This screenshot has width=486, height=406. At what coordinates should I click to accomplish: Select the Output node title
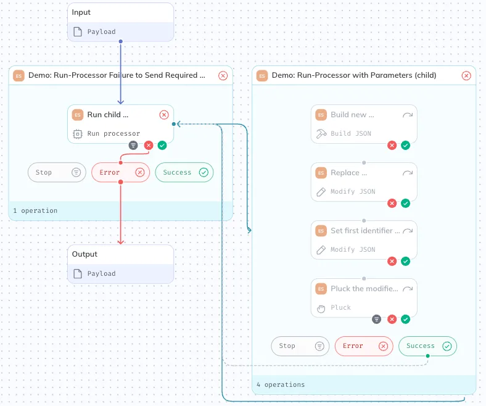coord(84,254)
